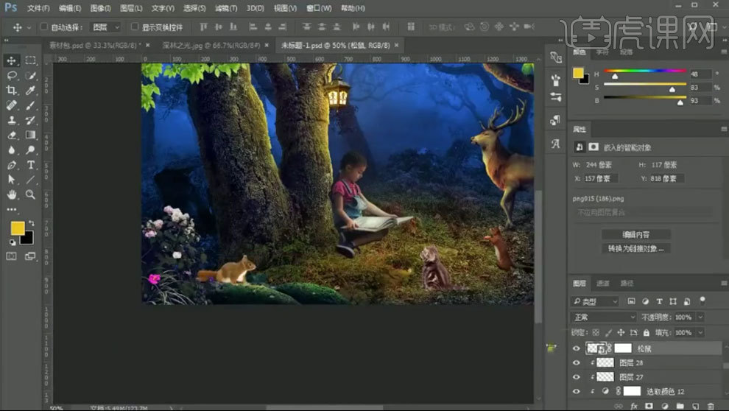Switch to the 通道 channels tab
Screen dimensions: 729x411
point(603,283)
